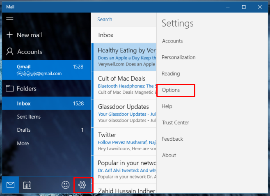Open the Accounts section in sidebar
The width and height of the screenshot is (270, 196).
[46, 52]
